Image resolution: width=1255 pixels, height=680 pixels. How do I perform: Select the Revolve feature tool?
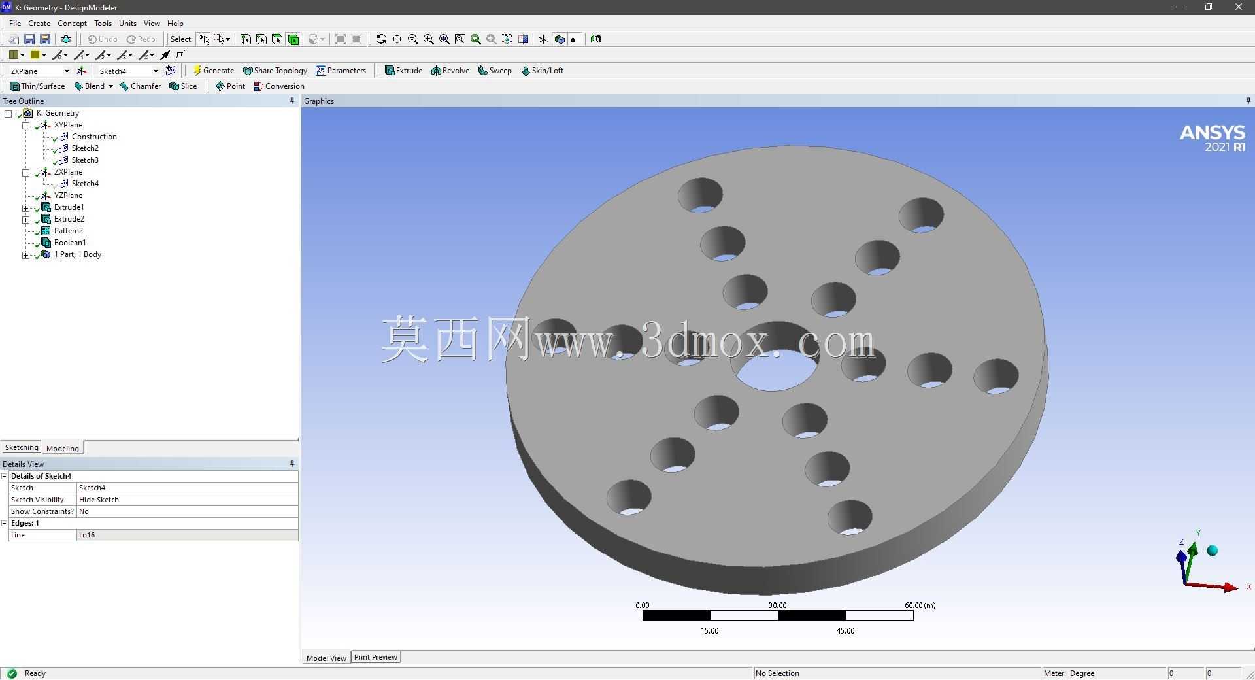(x=450, y=71)
